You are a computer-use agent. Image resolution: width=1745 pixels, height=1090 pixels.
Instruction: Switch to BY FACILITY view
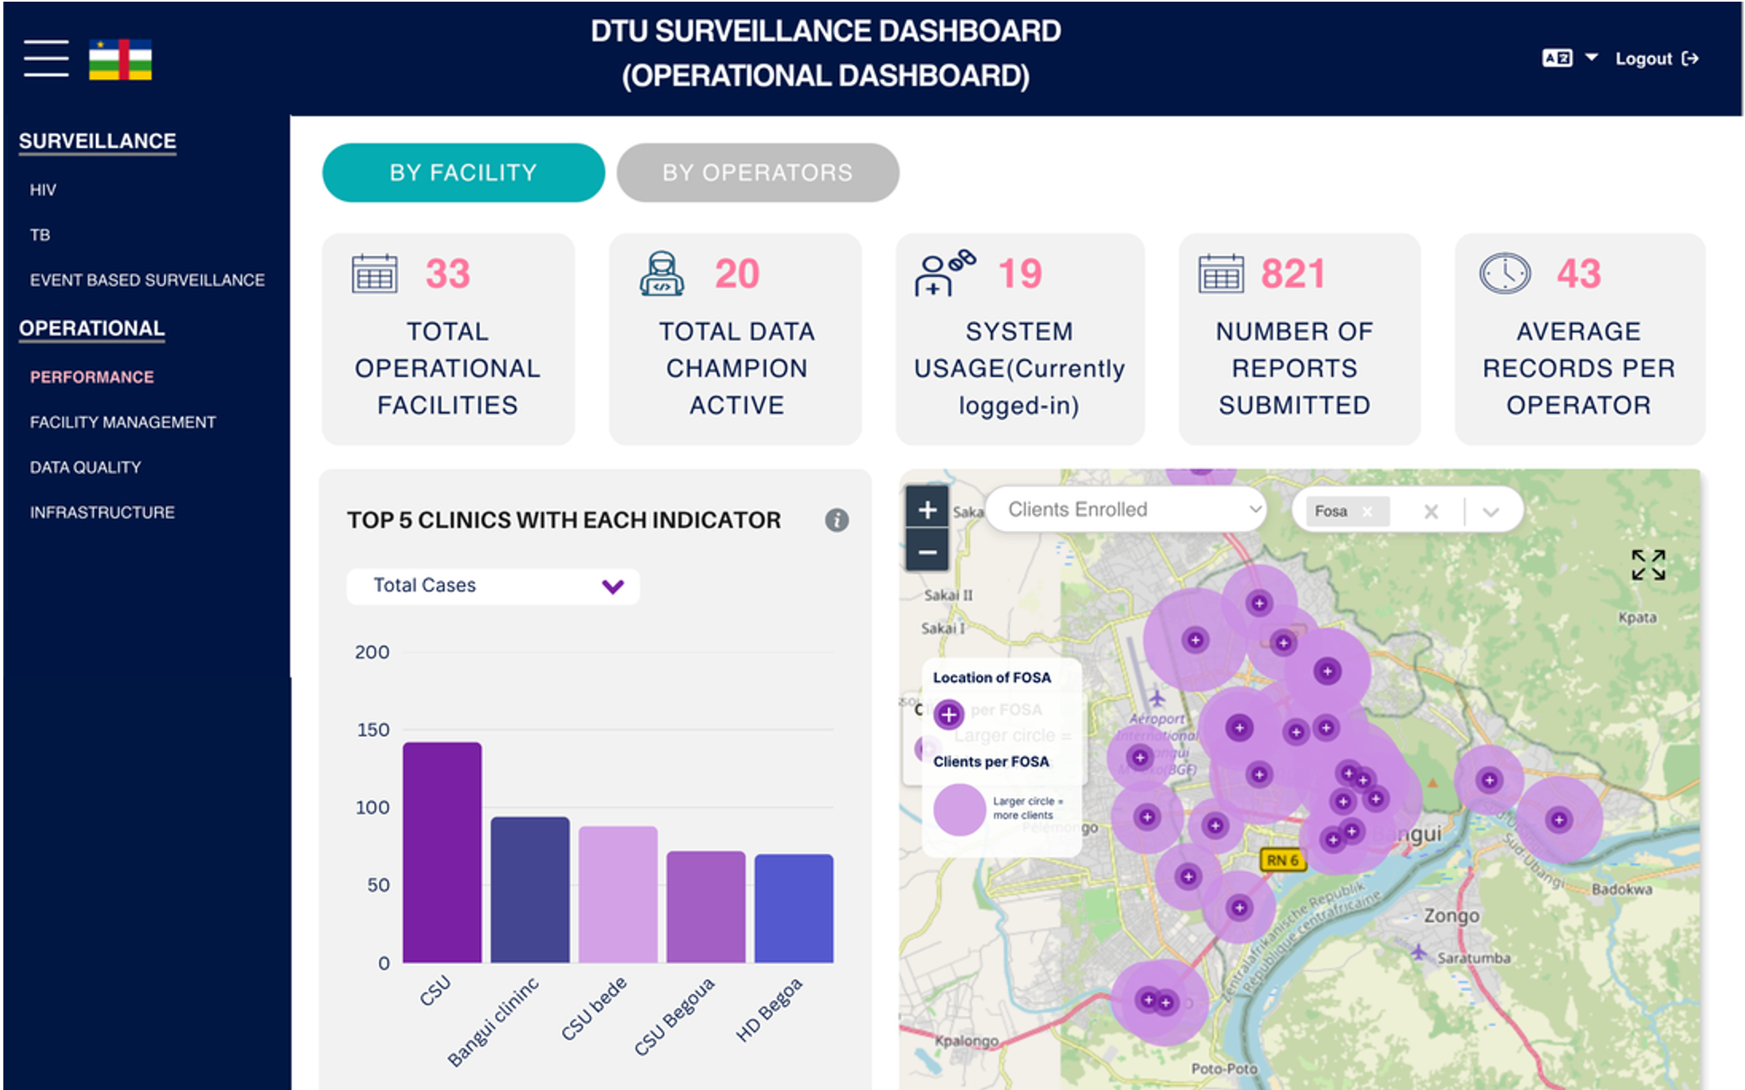[463, 173]
